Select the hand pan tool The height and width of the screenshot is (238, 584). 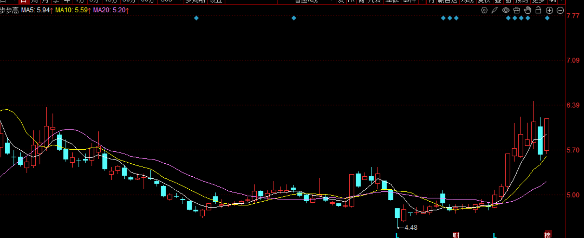(528, 10)
